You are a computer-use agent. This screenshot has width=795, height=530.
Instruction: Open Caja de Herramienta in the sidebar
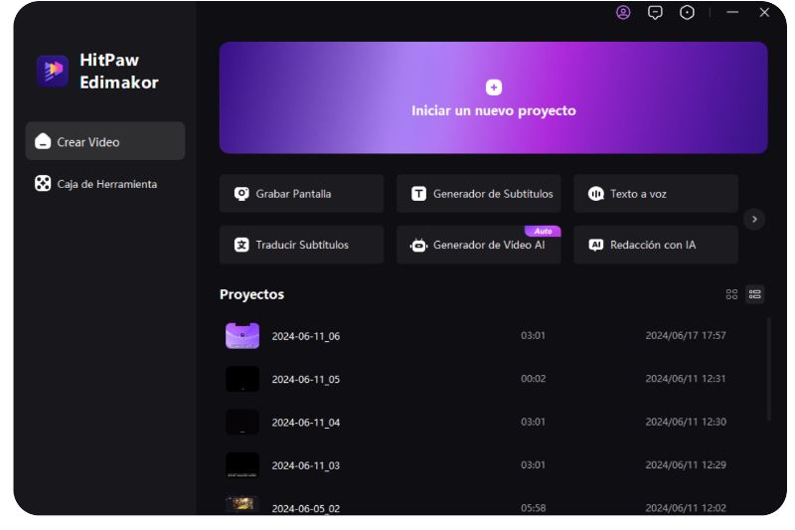pyautogui.click(x=105, y=184)
